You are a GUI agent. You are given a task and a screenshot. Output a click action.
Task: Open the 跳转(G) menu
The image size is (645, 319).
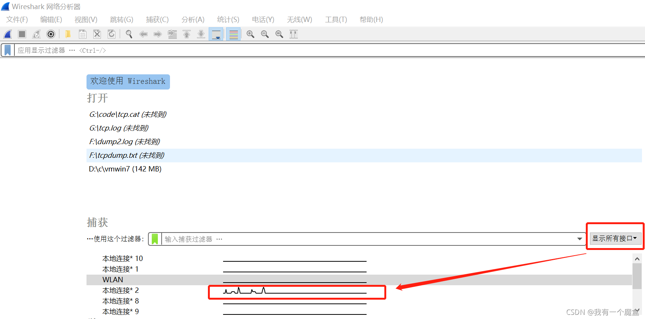click(122, 19)
